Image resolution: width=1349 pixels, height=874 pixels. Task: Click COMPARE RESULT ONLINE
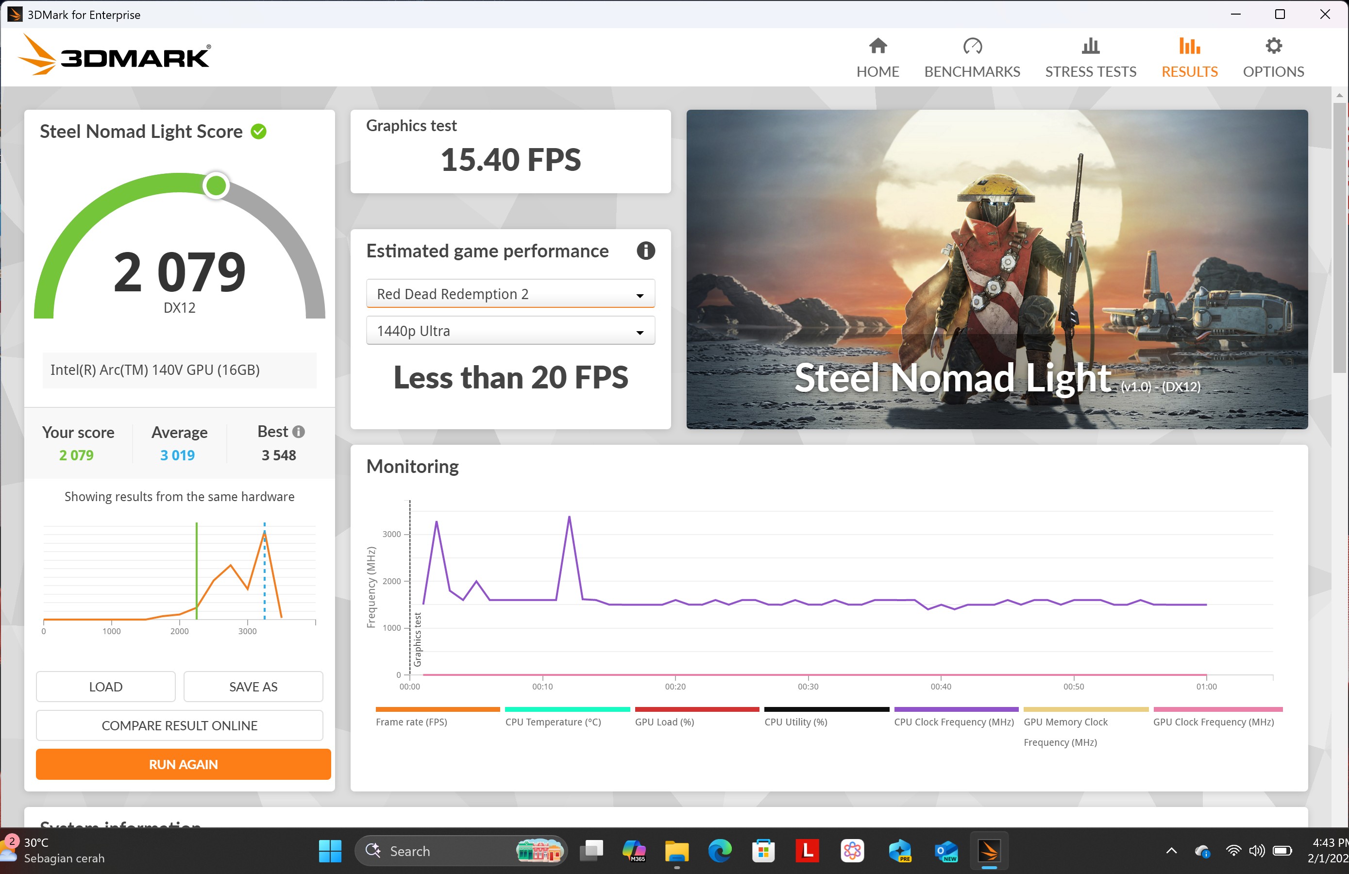pyautogui.click(x=179, y=725)
